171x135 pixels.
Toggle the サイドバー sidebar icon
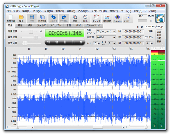(x=128, y=18)
